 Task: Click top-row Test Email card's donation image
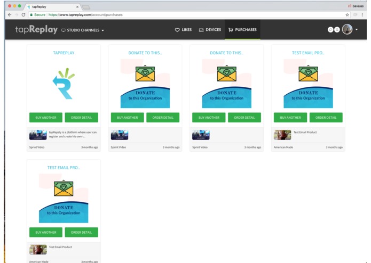coord(308,83)
